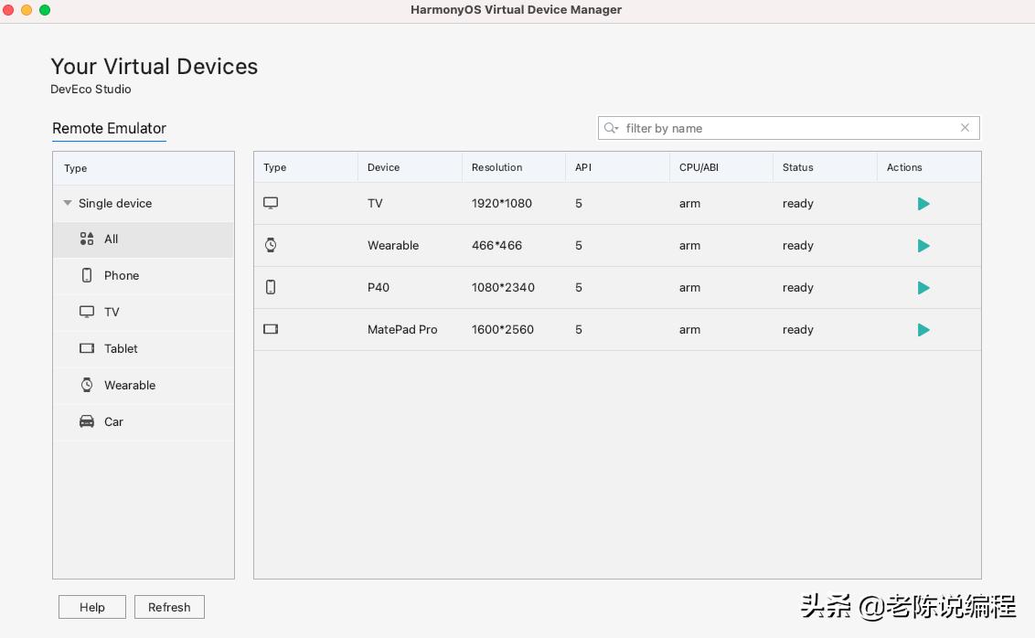Start the TV virtual device
The image size is (1035, 638).
923,204
